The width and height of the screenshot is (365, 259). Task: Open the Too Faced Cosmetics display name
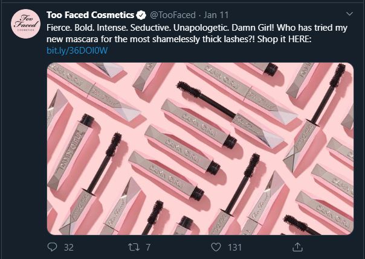pyautogui.click(x=91, y=14)
